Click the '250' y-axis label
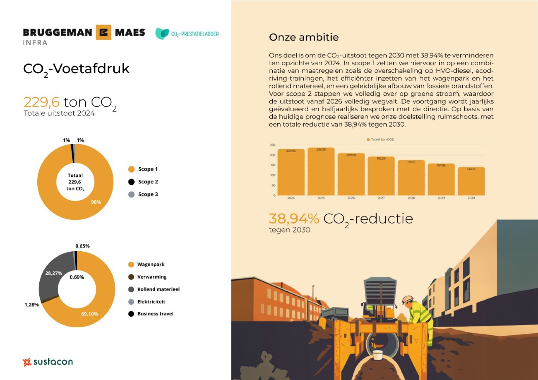The width and height of the screenshot is (538, 380). pos(273,145)
